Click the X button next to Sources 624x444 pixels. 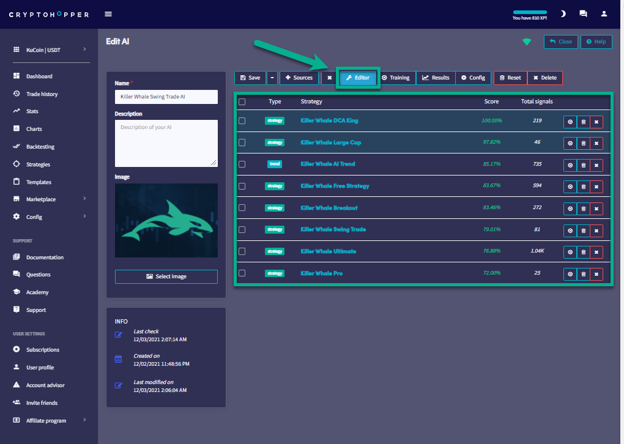click(329, 78)
